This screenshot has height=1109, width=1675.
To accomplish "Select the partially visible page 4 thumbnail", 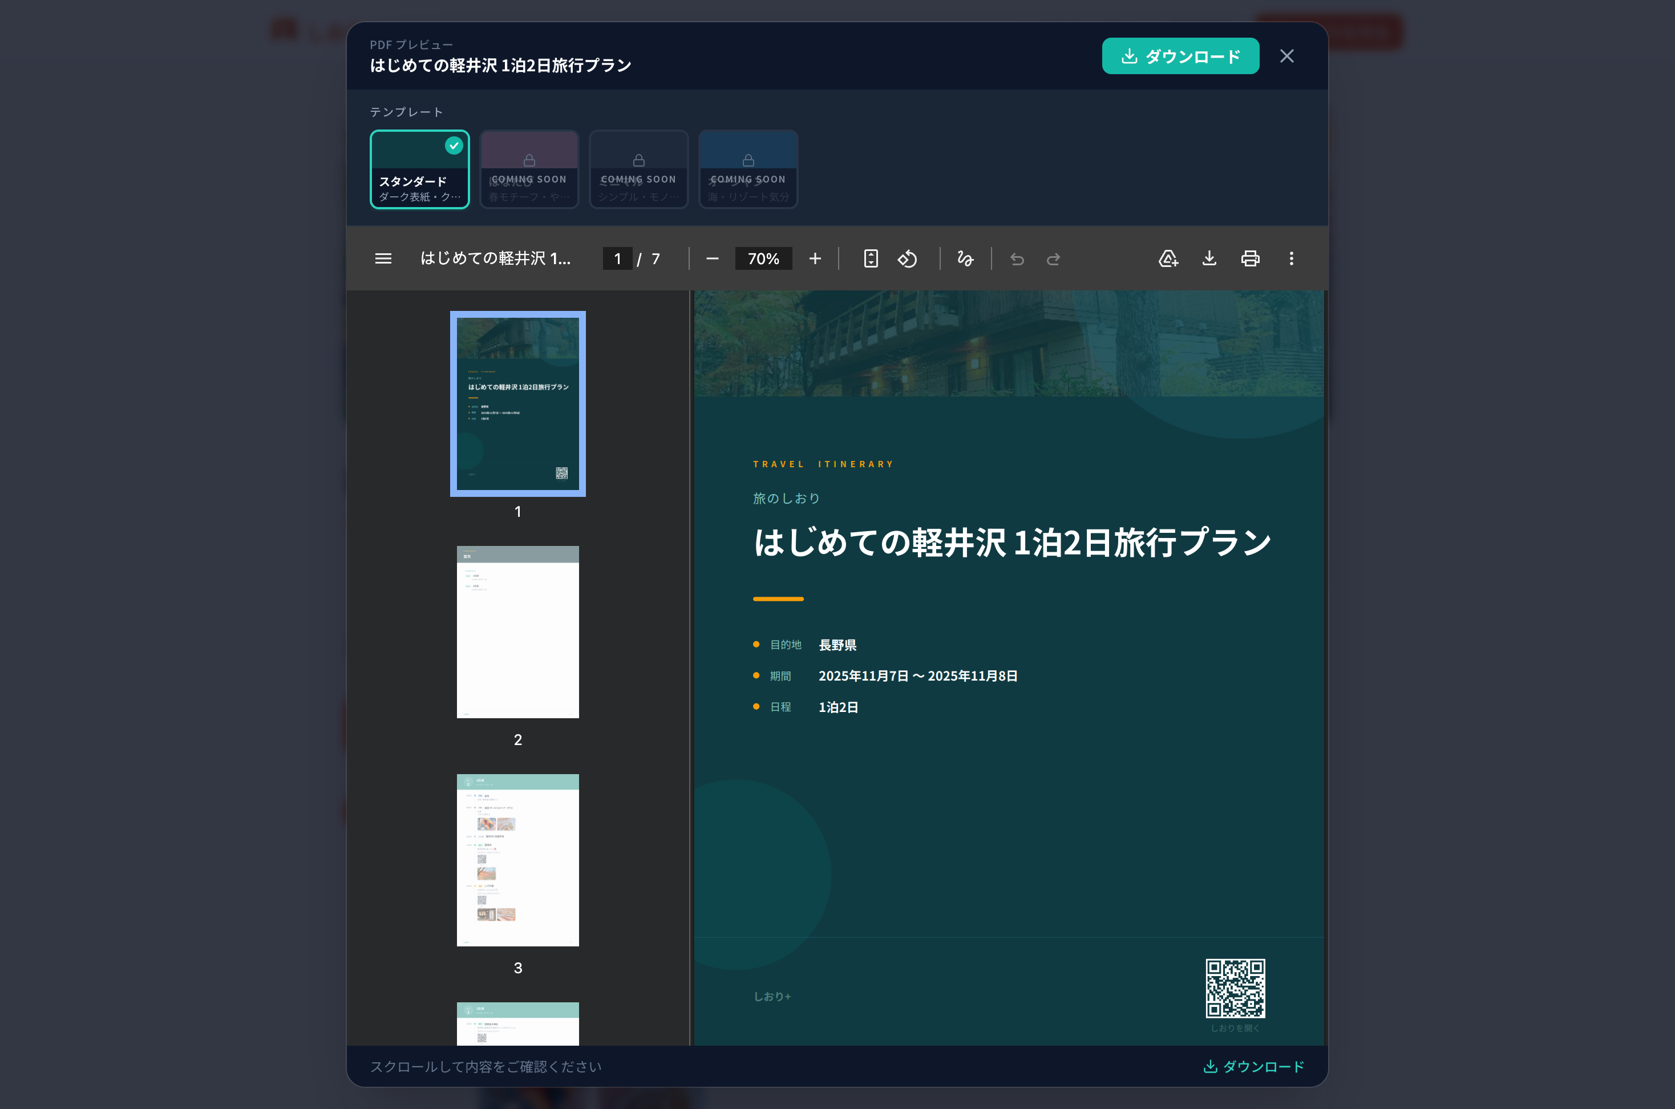I will tap(518, 1023).
